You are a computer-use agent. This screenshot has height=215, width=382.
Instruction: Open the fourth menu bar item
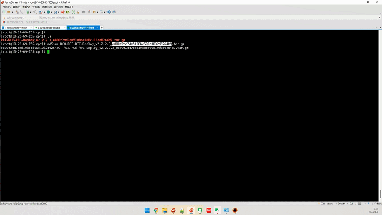36,7
